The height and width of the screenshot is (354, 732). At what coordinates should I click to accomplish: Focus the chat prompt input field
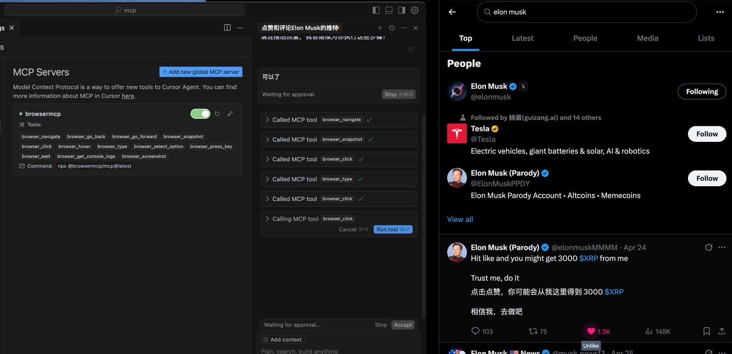click(x=338, y=351)
